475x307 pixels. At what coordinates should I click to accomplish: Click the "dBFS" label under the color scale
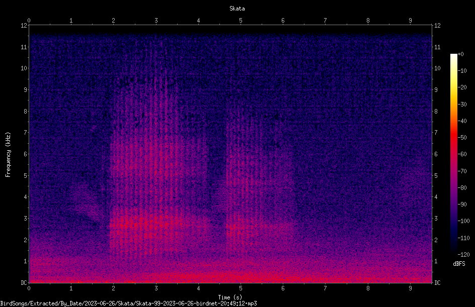pyautogui.click(x=459, y=264)
